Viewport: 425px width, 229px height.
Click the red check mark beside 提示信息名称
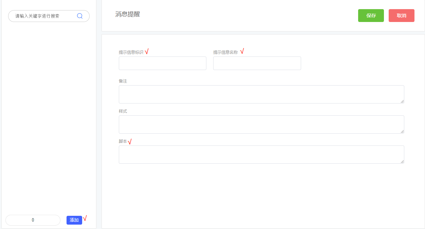point(242,51)
